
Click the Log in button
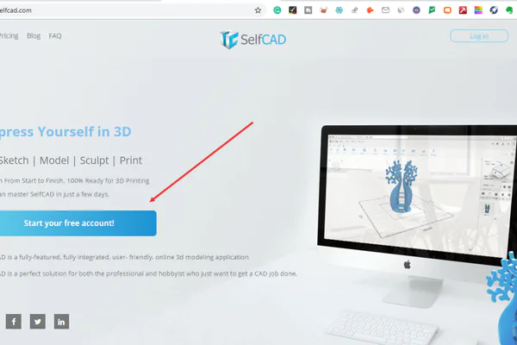[479, 36]
